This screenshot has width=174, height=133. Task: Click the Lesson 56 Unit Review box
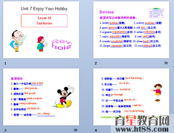(44, 21)
